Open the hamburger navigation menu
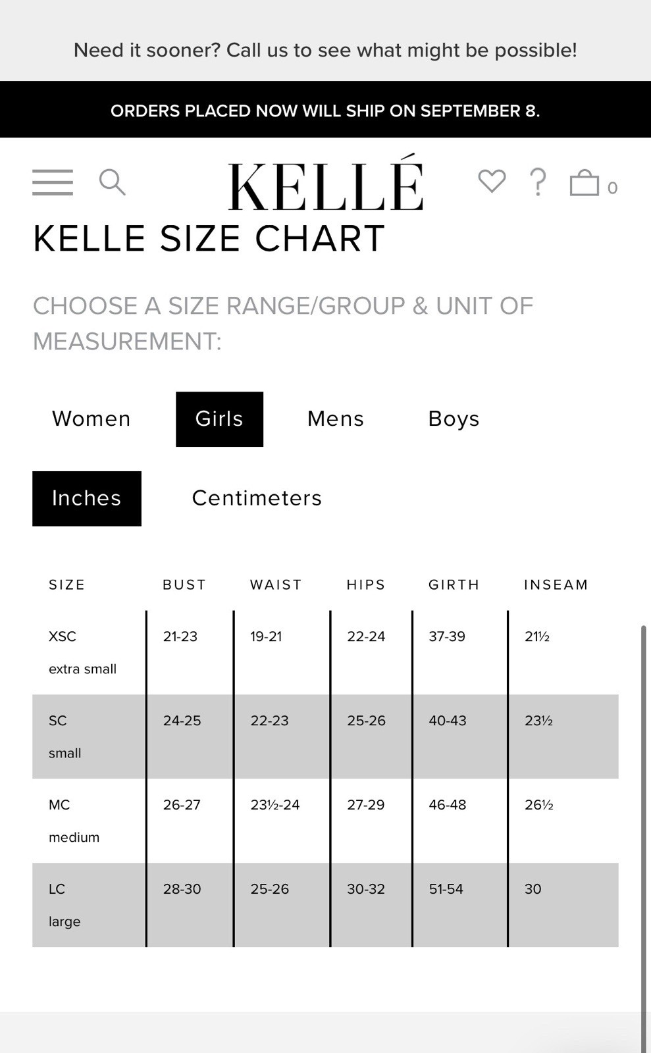Image resolution: width=651 pixels, height=1053 pixels. (53, 182)
